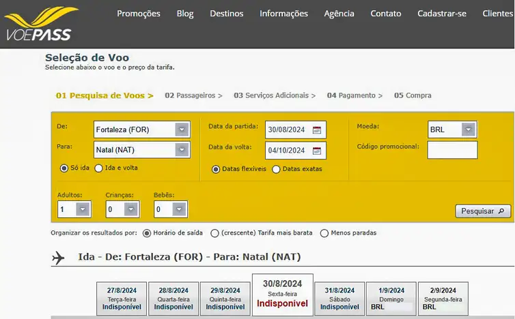Sort by Tarifa mais barata
This screenshot has height=319, width=515.
tap(215, 233)
